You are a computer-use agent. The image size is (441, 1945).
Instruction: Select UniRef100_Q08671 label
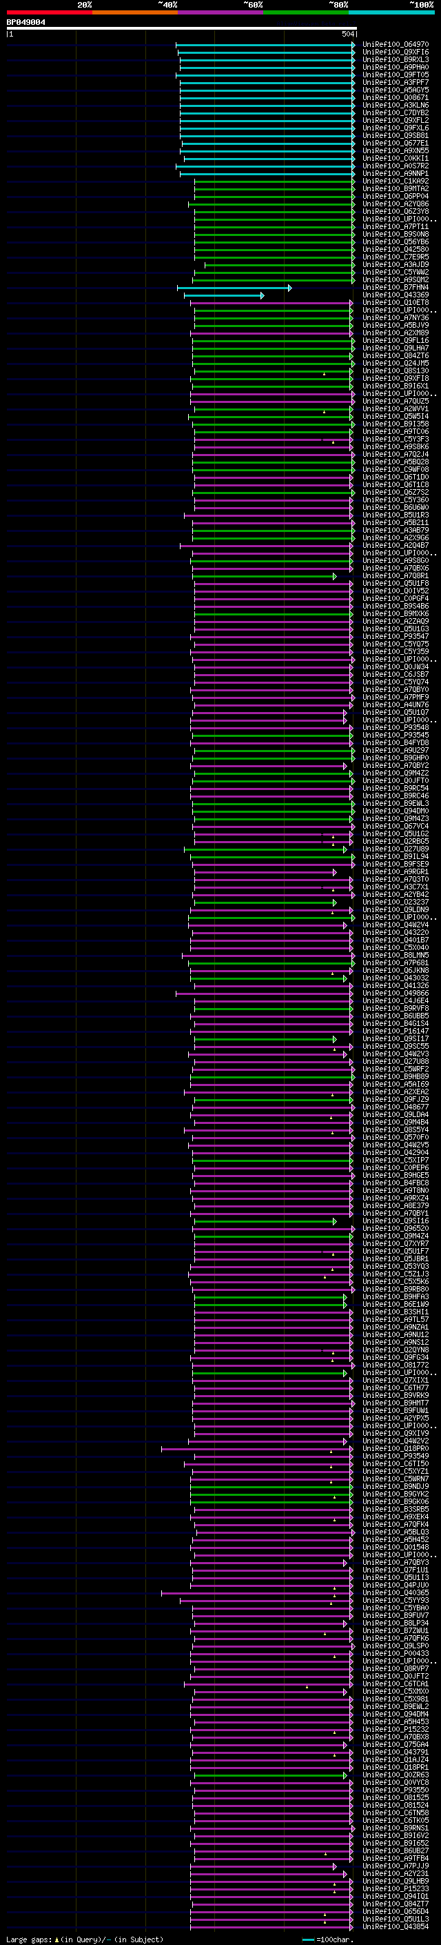pos(396,97)
